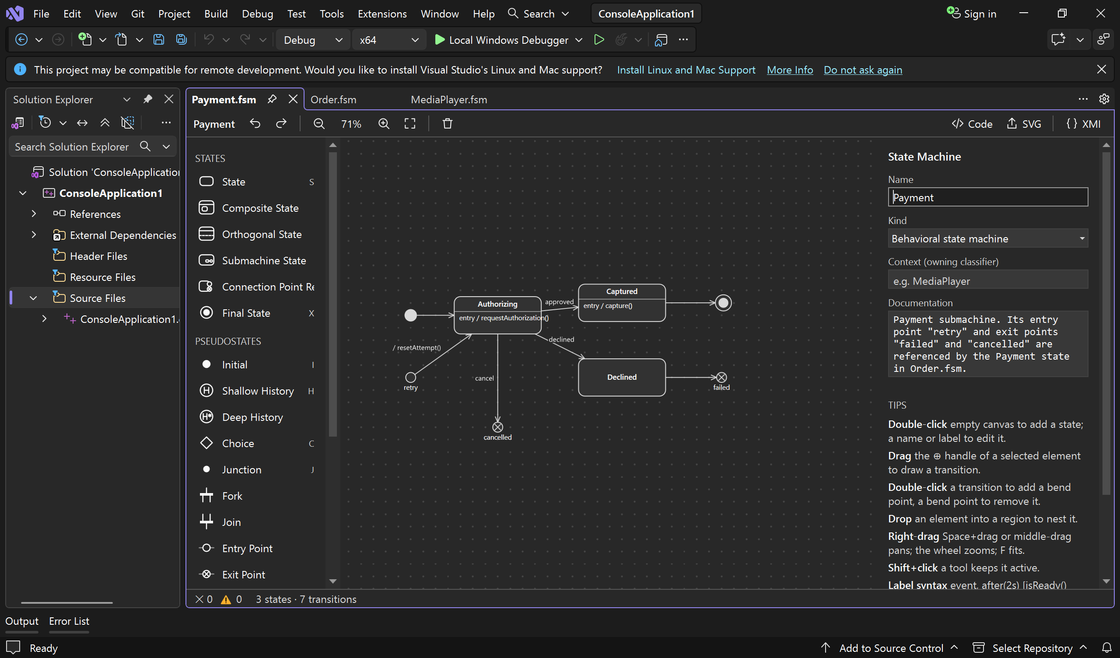Select the Choice pseudostate tool
Viewport: 1120px width, 658px height.
[256, 443]
